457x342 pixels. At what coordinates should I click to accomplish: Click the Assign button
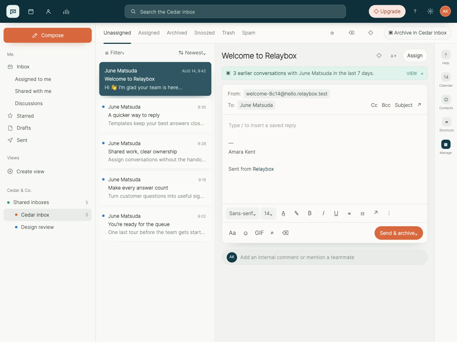point(415,56)
